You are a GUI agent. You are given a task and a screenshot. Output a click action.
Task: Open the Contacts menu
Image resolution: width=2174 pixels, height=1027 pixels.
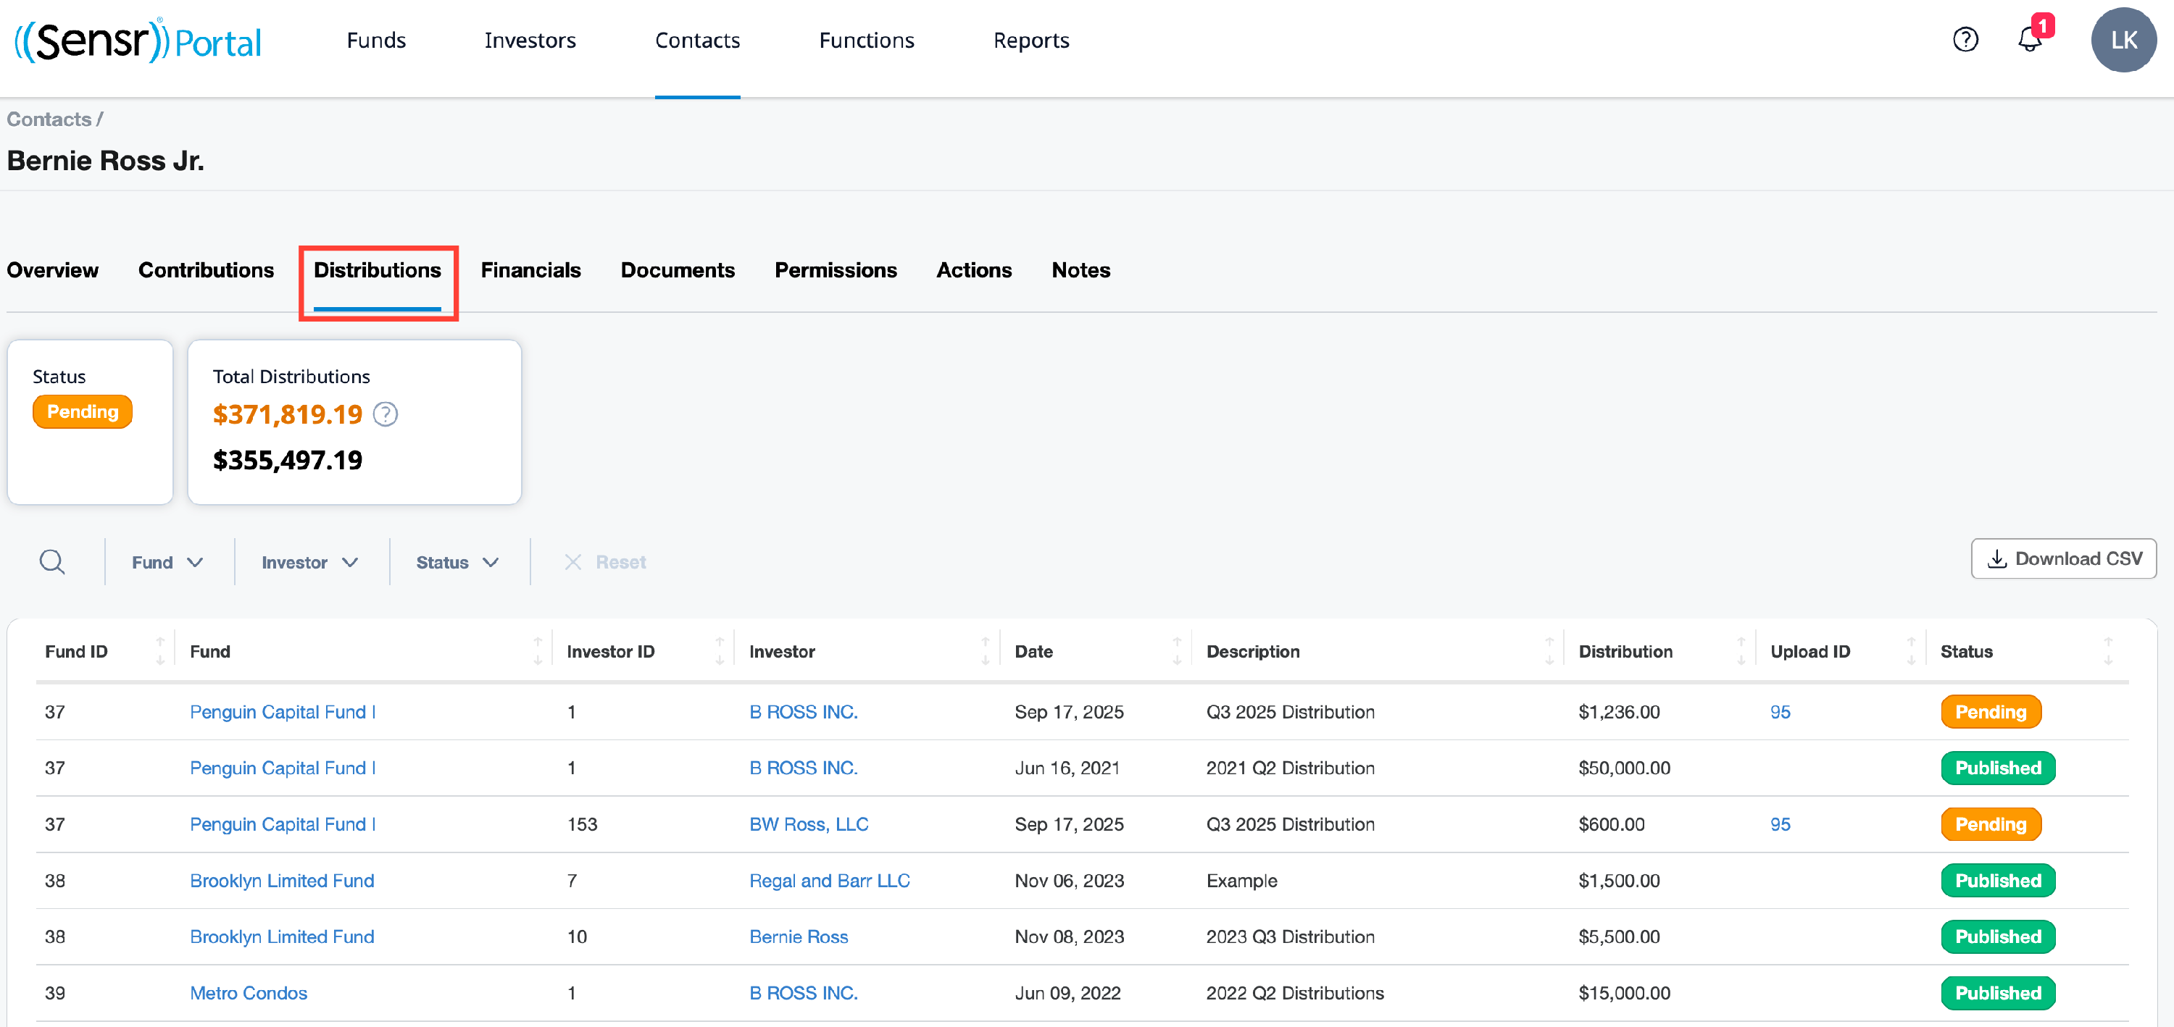click(697, 41)
